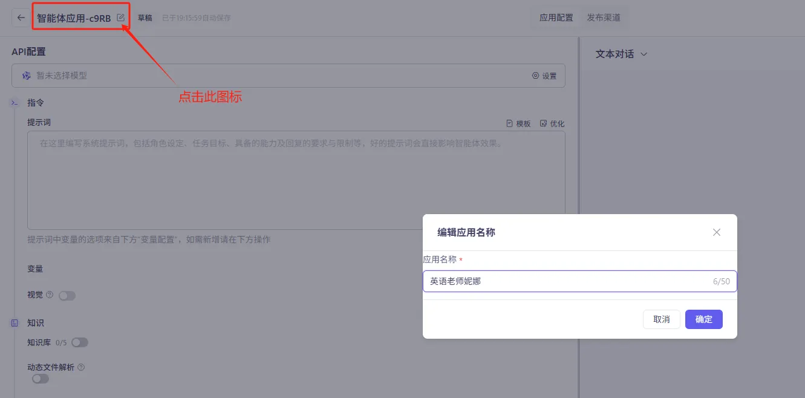805x398 pixels.
Task: Switch to the 应用配置 tab
Action: (x=556, y=18)
